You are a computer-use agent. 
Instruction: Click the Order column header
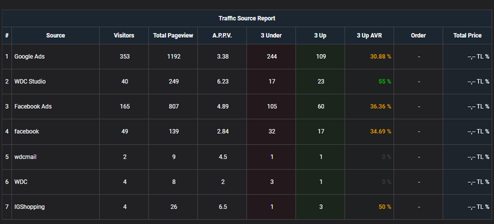coord(418,35)
